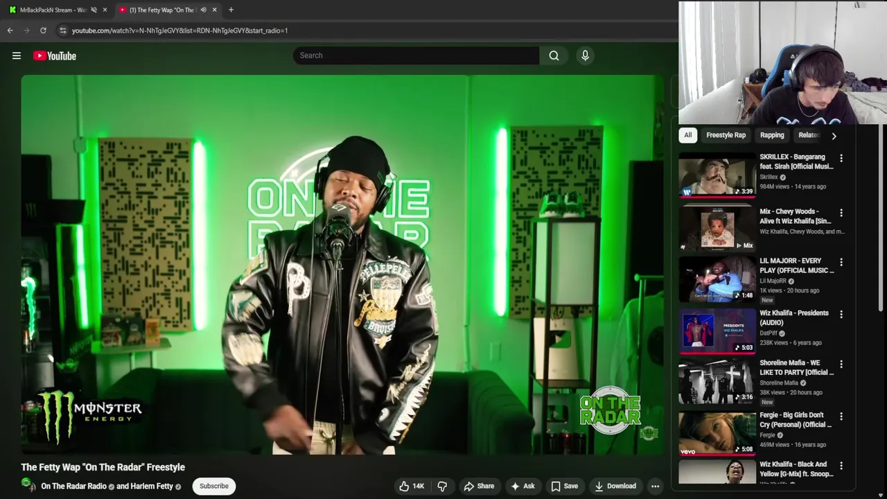Click the magnifier search button
The width and height of the screenshot is (887, 499).
pos(554,55)
